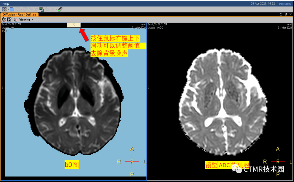Select the Diffusion - Reg - DWI_og tab
Screen dimensions: 294x182
click(x=20, y=14)
